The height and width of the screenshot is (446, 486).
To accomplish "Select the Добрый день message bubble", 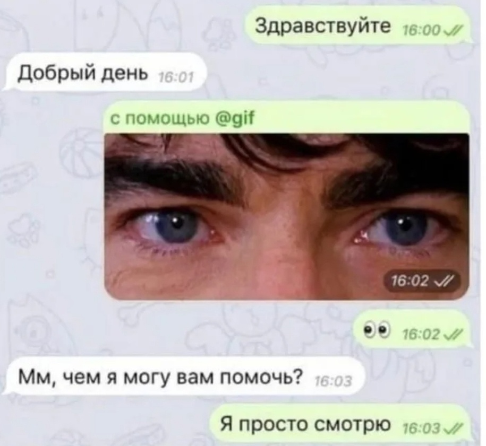I will 105,72.
